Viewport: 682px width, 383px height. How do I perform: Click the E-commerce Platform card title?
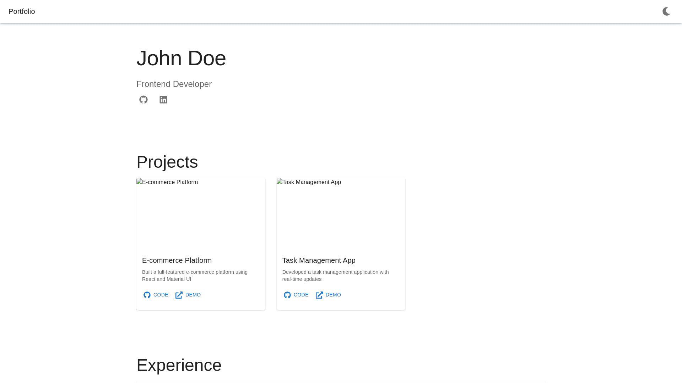tap(177, 260)
